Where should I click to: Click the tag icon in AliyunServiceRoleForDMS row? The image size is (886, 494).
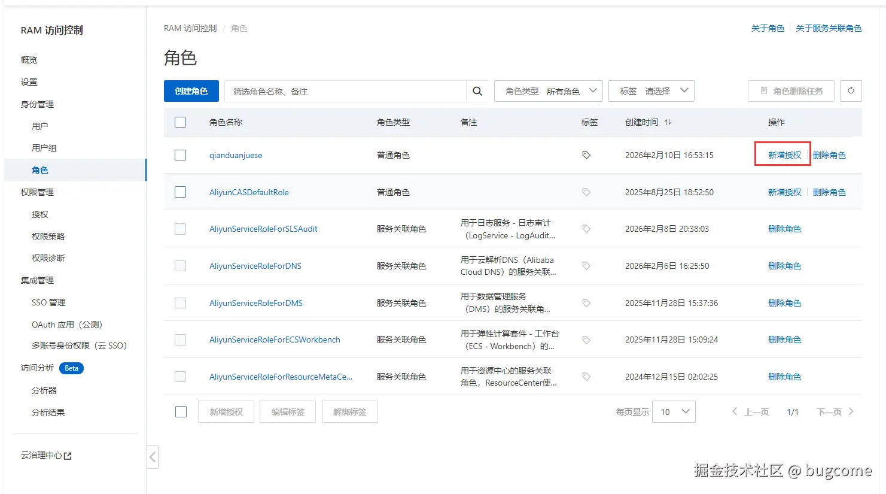(586, 303)
